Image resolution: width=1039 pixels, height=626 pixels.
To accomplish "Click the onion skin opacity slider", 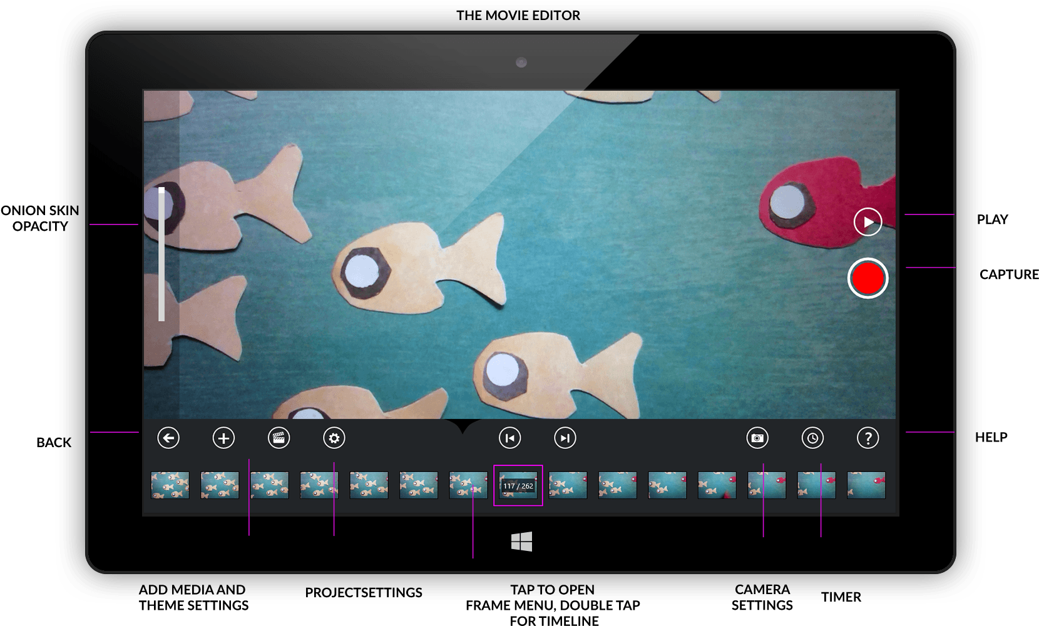I will [161, 253].
